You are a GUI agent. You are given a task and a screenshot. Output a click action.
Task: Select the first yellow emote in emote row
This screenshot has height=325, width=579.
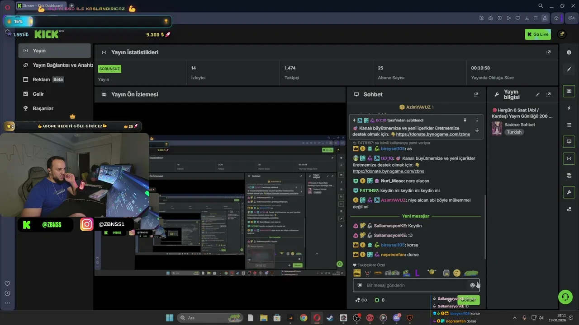pyautogui.click(x=357, y=273)
